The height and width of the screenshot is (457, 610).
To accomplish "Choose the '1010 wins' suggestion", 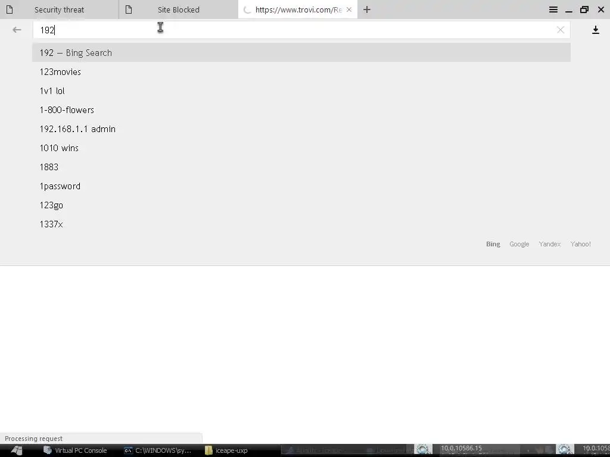I will tap(301, 148).
